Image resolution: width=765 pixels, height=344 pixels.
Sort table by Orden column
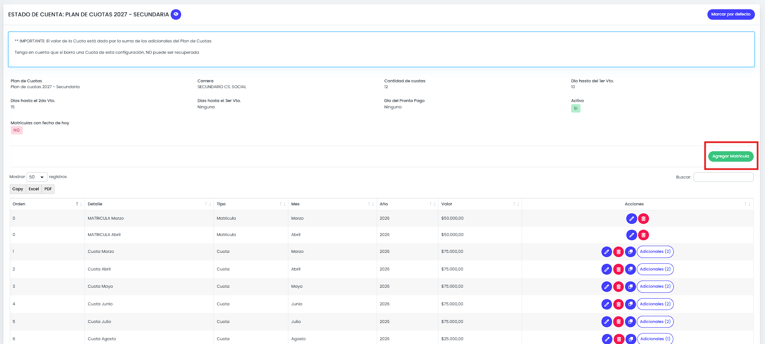(x=47, y=204)
